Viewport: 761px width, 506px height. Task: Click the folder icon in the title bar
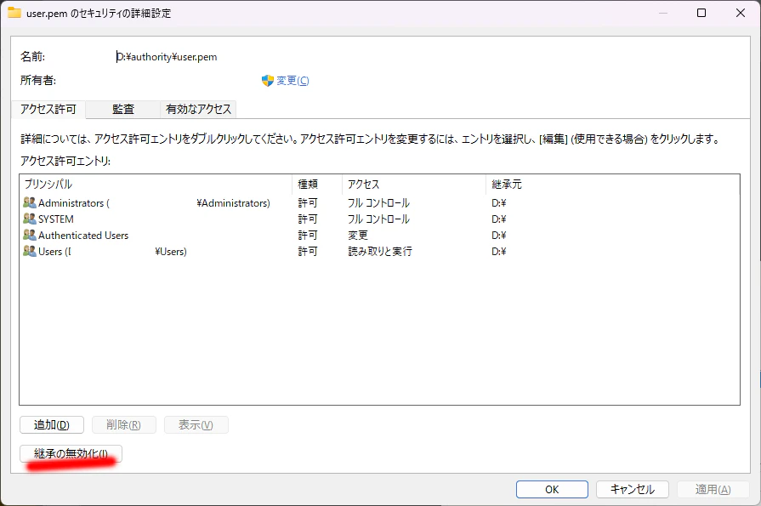pos(14,13)
